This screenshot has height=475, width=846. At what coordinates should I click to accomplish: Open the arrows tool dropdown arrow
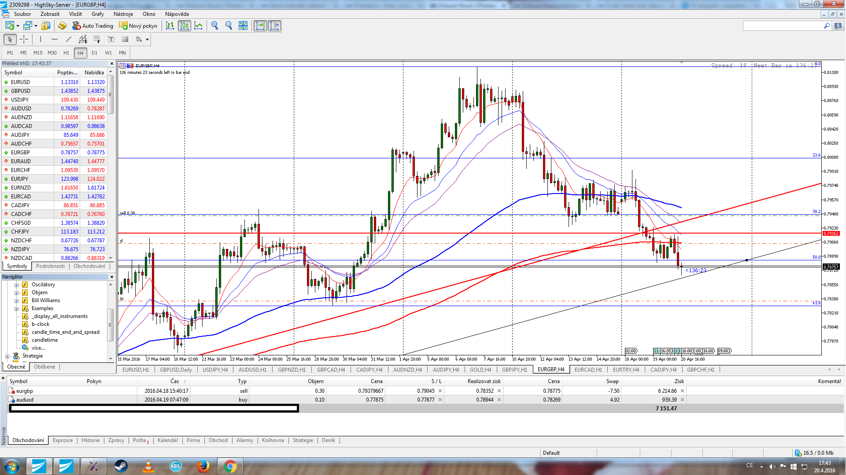click(147, 40)
